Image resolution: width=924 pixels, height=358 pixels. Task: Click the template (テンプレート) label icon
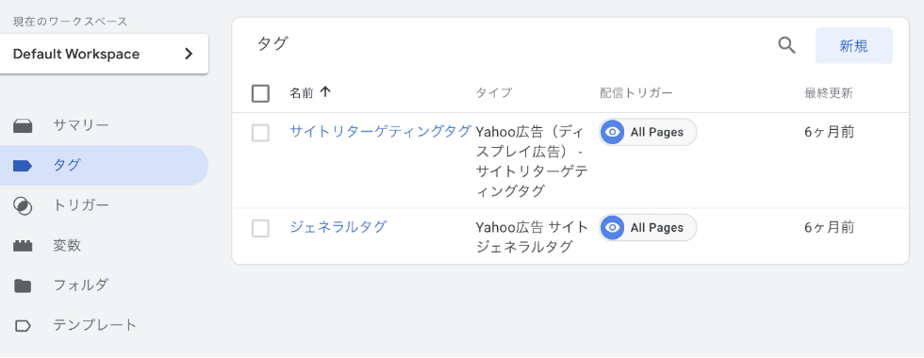coord(23,326)
